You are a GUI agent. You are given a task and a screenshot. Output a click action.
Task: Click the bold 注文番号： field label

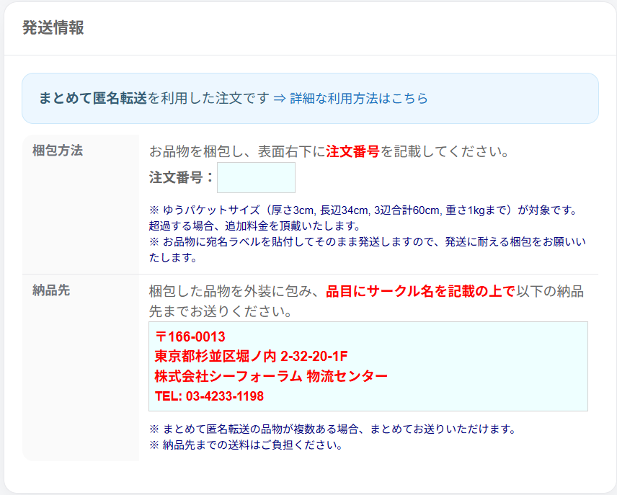(182, 177)
